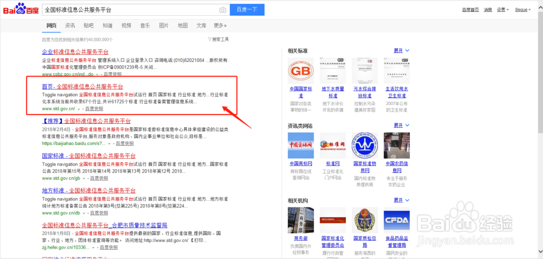
Task: Open the 商务部 link
Action: click(x=301, y=238)
